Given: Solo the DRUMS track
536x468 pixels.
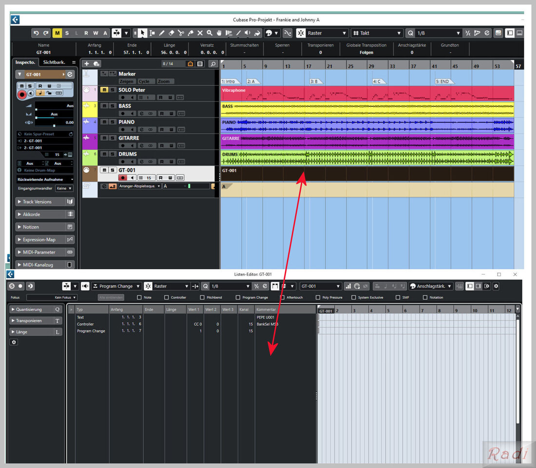Looking at the screenshot, I should pyautogui.click(x=113, y=154).
